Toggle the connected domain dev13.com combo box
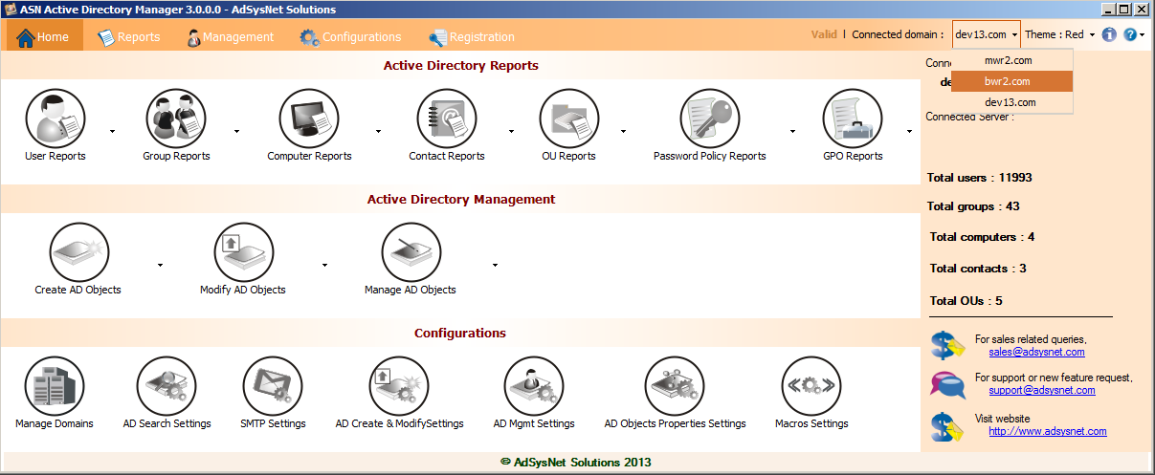1155x475 pixels. pyautogui.click(x=986, y=34)
